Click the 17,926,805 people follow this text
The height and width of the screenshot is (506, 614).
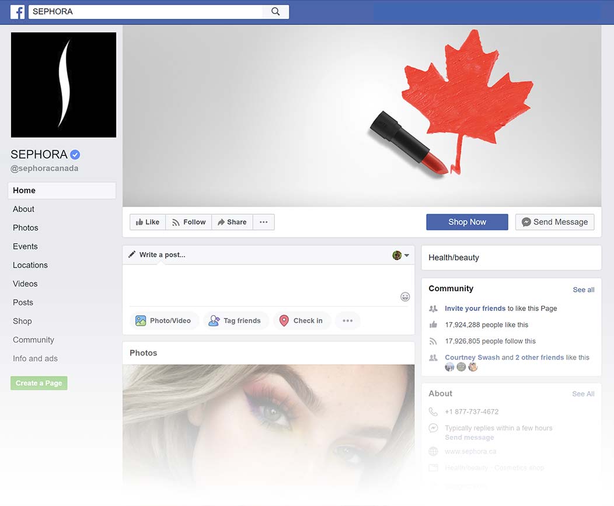click(490, 341)
